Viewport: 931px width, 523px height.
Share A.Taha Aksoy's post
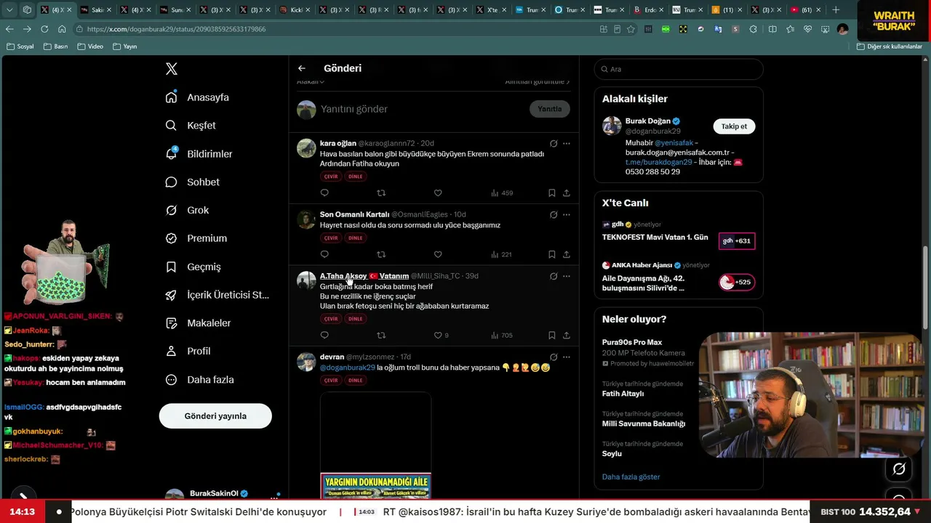pyautogui.click(x=567, y=336)
